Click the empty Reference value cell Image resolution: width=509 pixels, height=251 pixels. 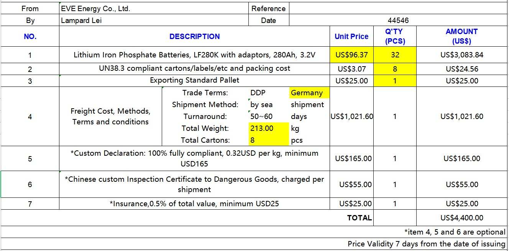(x=398, y=8)
